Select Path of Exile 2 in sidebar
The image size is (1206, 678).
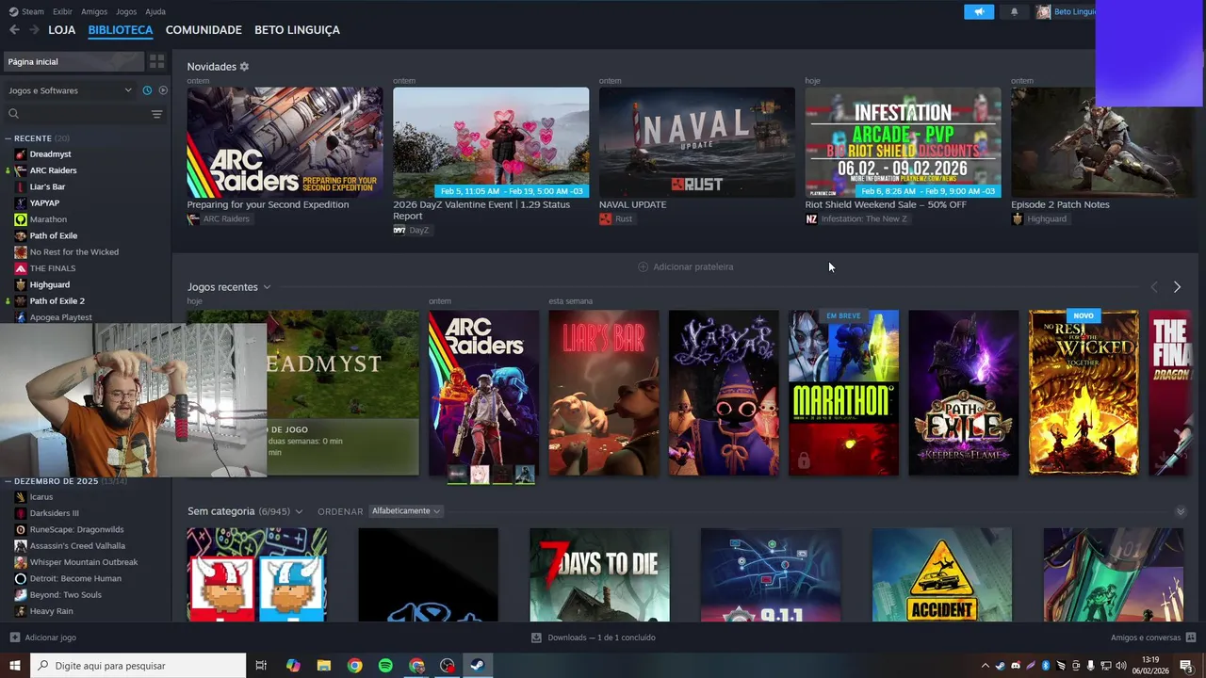pos(57,301)
